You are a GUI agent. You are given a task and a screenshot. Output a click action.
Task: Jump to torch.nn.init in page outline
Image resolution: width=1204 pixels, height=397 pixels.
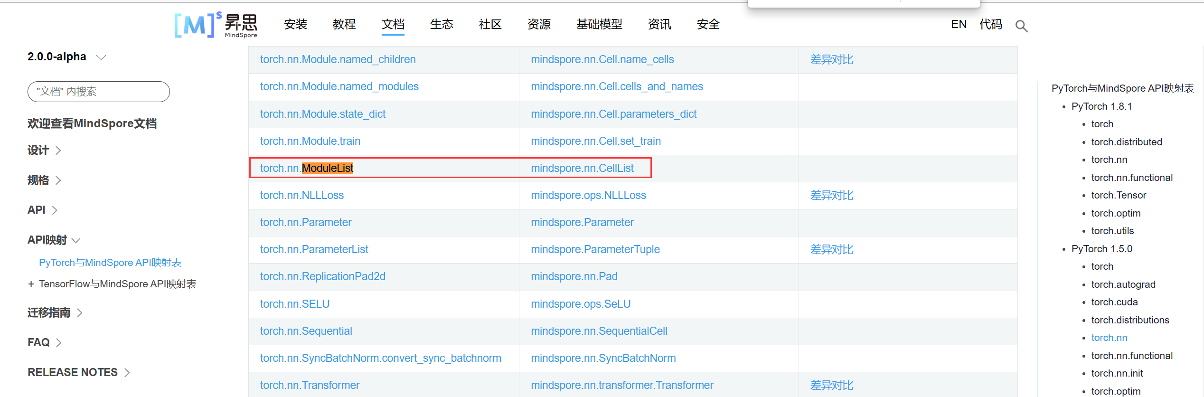(1117, 373)
